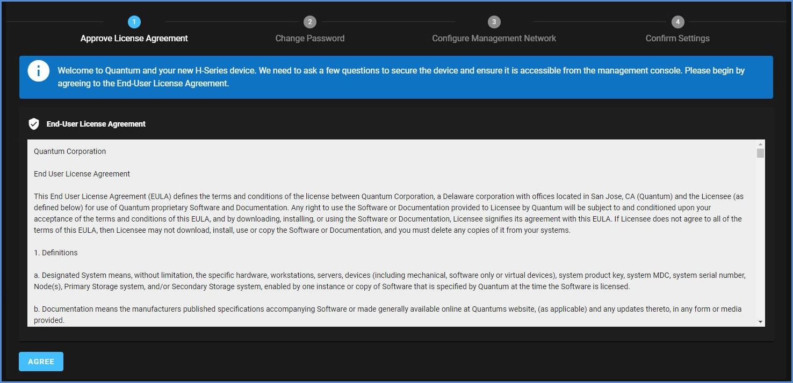Click the EULA scrollbar up arrow

(760, 144)
